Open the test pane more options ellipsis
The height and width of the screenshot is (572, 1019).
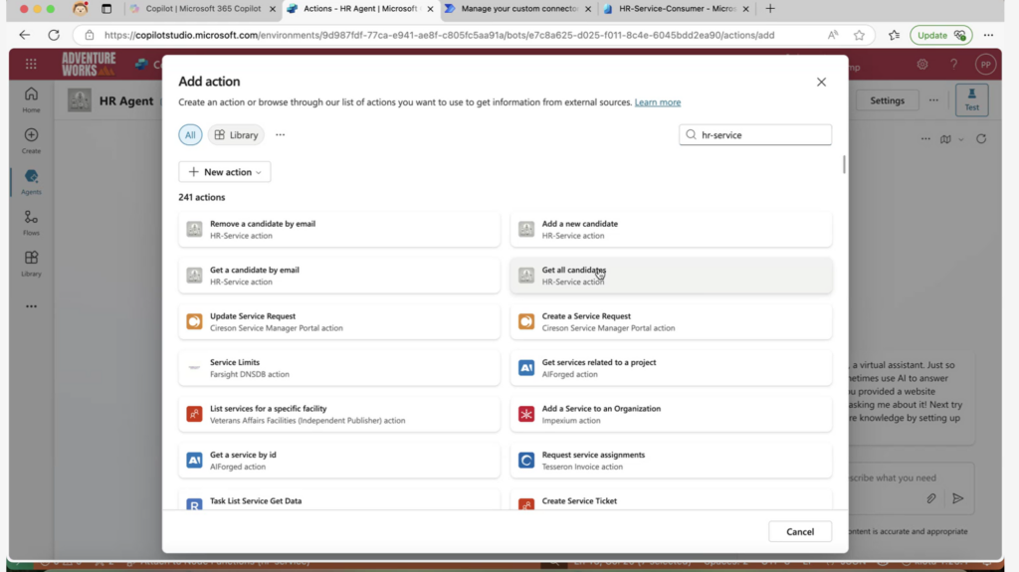(x=925, y=139)
